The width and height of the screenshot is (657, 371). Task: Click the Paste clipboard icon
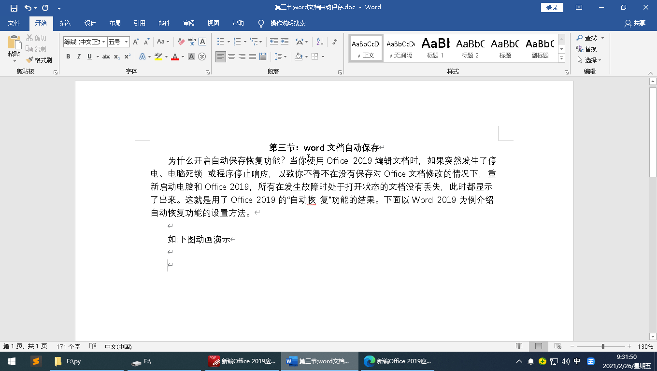click(14, 43)
